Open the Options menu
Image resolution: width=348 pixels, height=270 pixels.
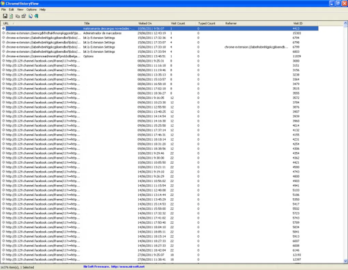click(31, 10)
